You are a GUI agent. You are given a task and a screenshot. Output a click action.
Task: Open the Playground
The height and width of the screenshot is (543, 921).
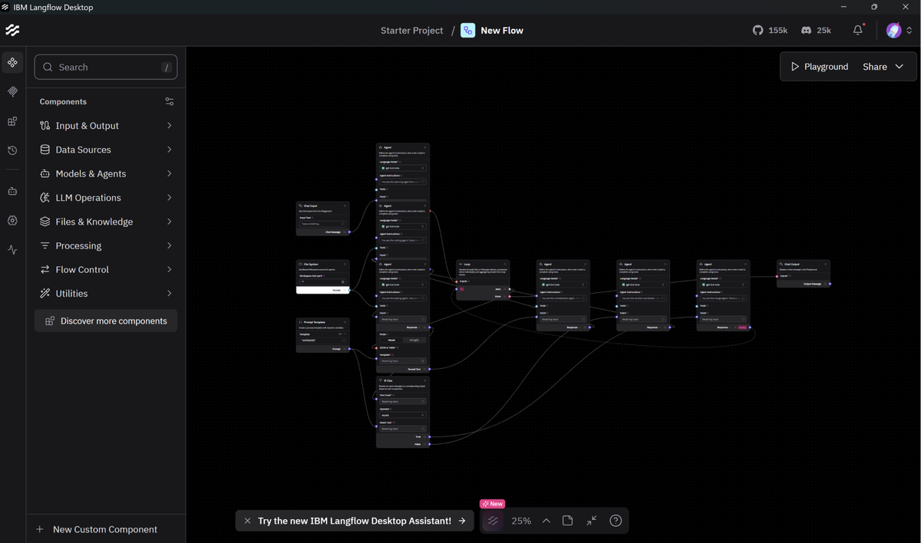820,67
